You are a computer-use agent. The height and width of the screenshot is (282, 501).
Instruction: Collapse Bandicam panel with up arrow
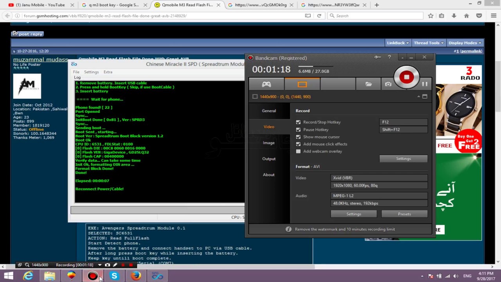coord(418,96)
